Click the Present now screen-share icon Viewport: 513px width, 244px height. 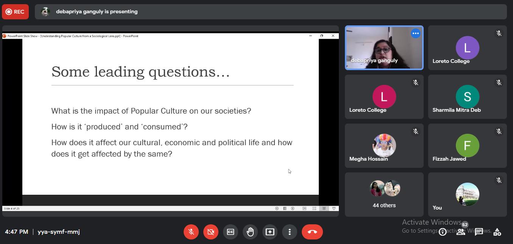pyautogui.click(x=270, y=232)
